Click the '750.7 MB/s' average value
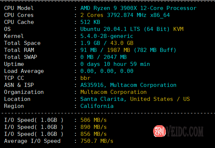 click(x=97, y=141)
